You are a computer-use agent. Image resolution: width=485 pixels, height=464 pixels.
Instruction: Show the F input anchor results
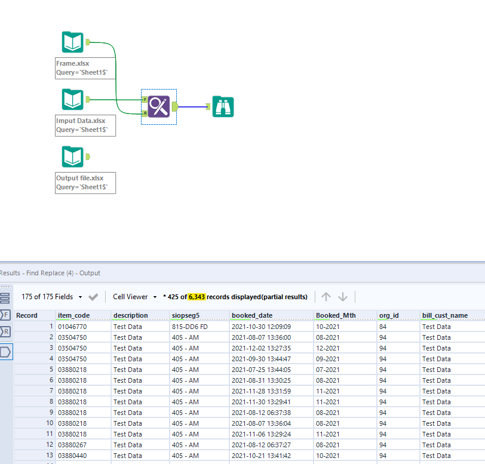click(x=5, y=315)
